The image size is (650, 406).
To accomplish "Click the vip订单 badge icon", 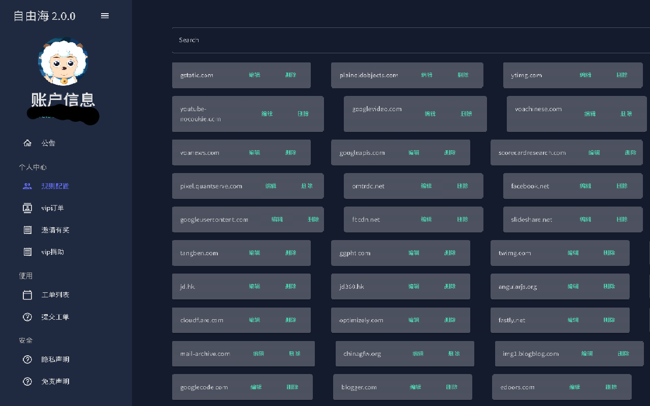I will tap(27, 208).
